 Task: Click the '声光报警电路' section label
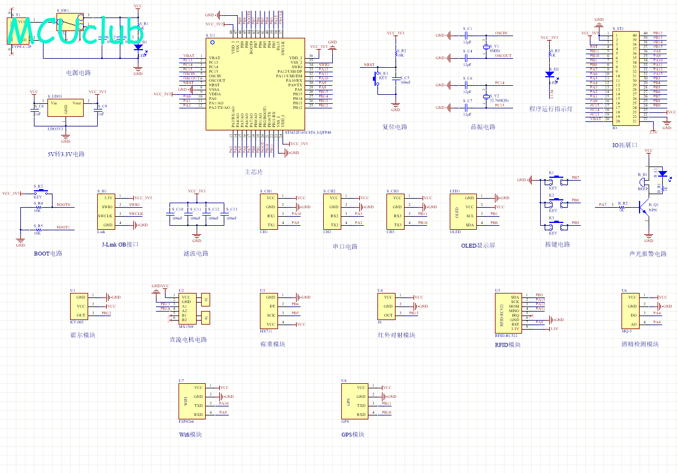coord(648,253)
